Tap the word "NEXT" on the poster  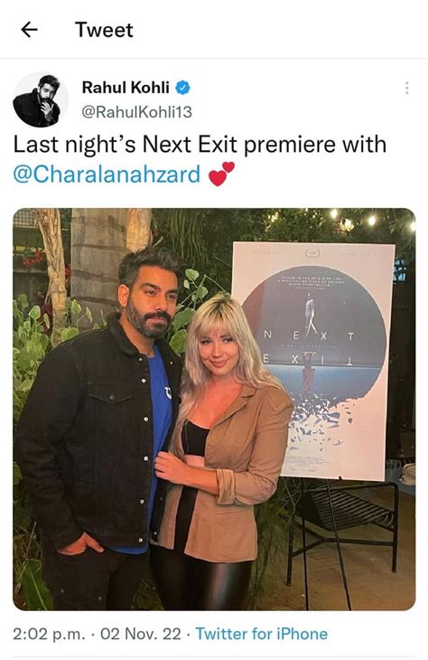point(309,336)
